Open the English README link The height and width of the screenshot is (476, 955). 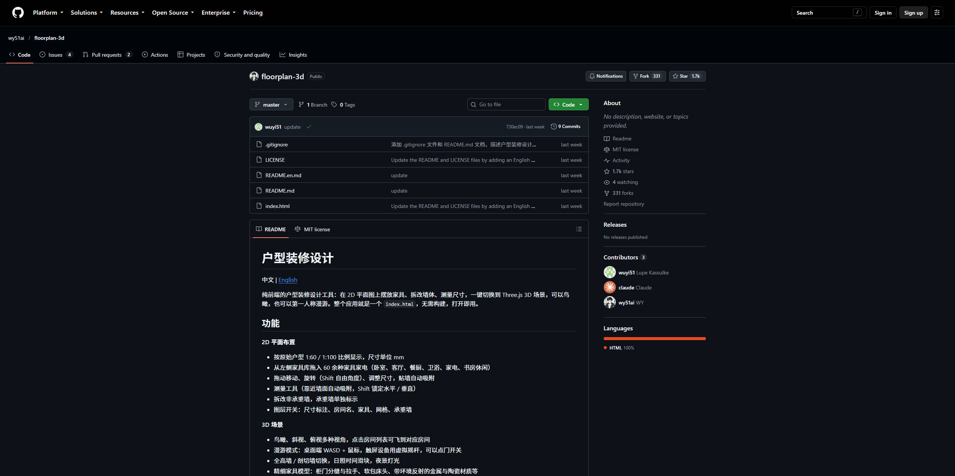(x=287, y=280)
